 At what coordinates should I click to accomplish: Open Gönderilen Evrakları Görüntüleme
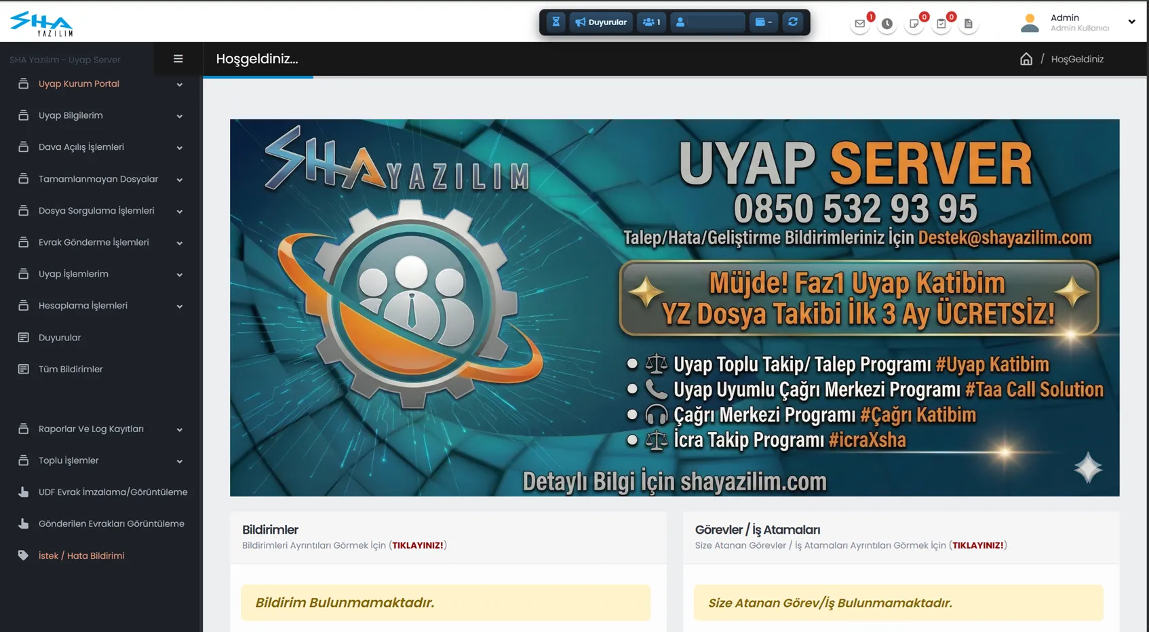coord(111,524)
